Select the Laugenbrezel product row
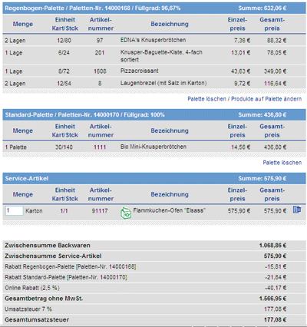307x327 pixels. tap(154, 84)
